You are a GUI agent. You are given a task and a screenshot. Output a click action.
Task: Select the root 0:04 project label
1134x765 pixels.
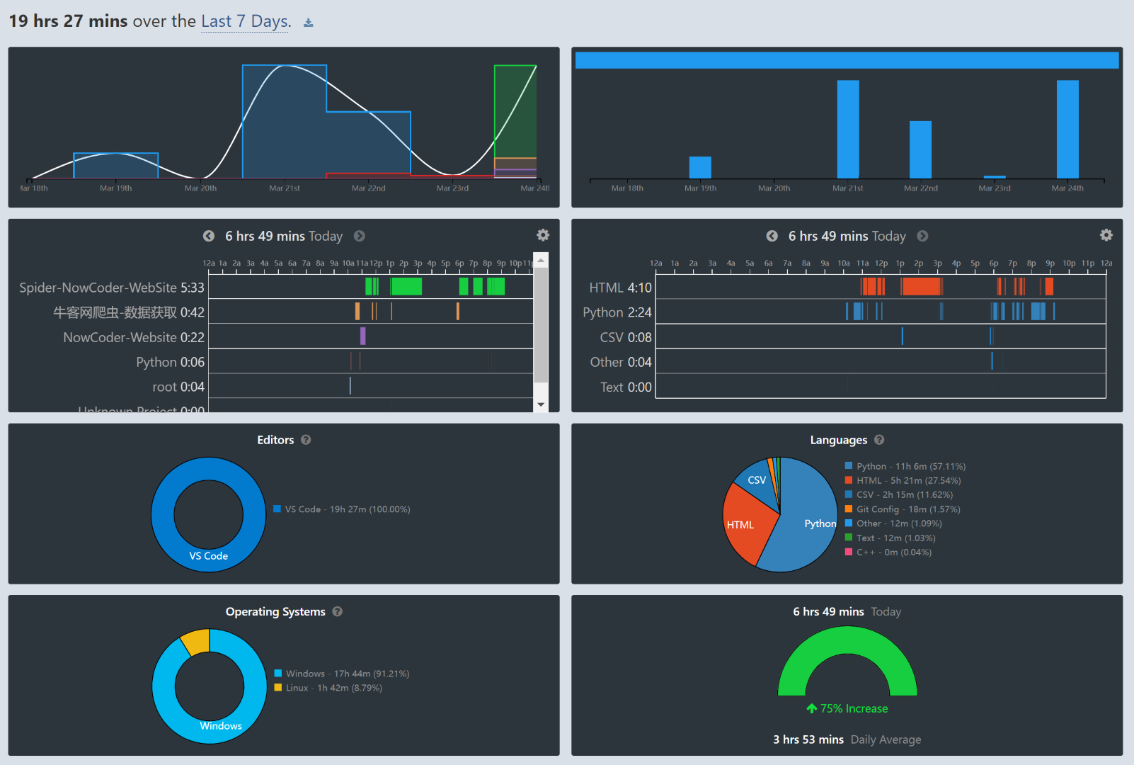[x=178, y=387]
